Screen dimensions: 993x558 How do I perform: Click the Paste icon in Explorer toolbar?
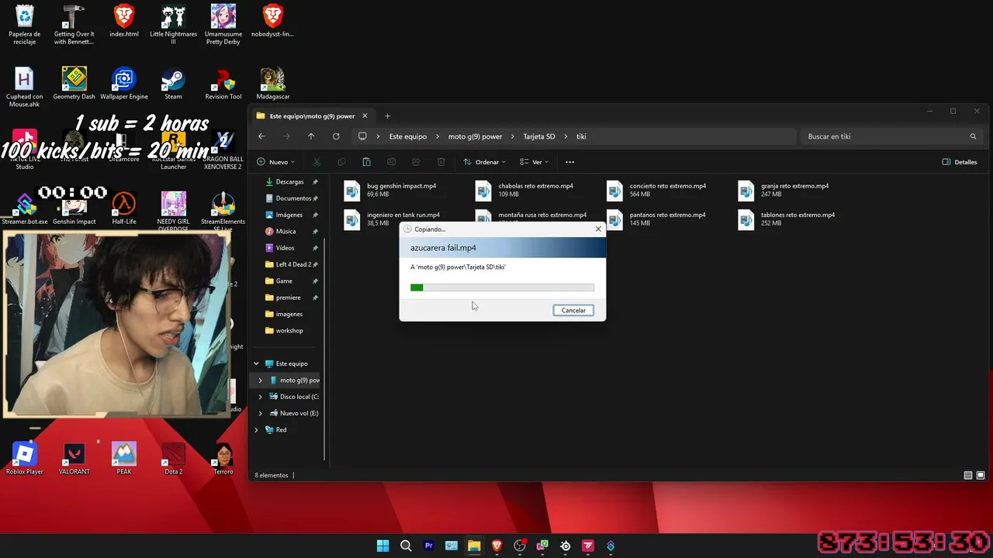tap(366, 162)
